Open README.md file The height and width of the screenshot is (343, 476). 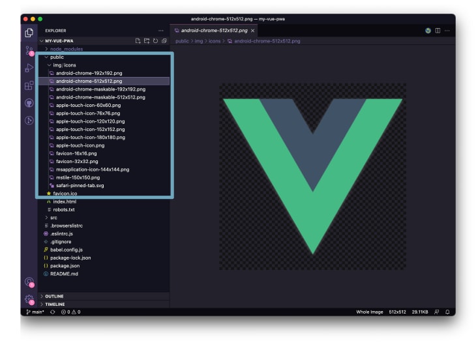coord(104,274)
